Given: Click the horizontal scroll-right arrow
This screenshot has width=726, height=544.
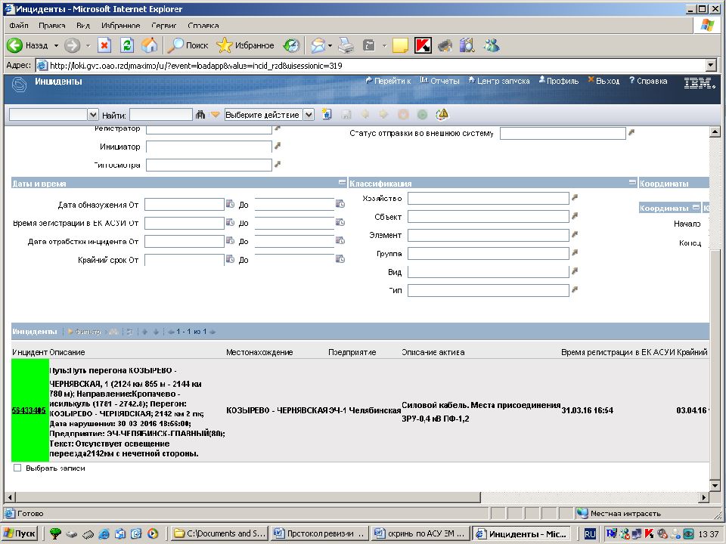Looking at the screenshot, I should coord(704,497).
